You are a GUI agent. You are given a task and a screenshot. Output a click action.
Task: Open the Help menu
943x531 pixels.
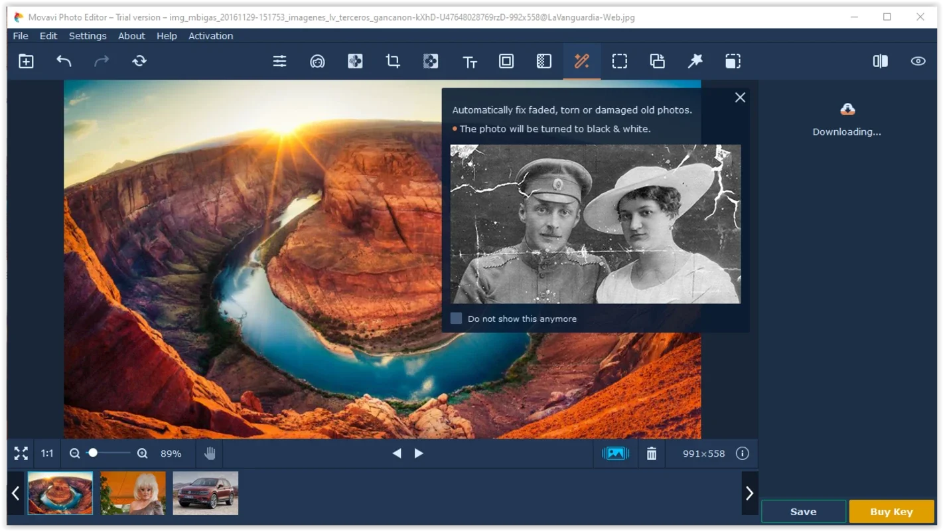point(167,36)
